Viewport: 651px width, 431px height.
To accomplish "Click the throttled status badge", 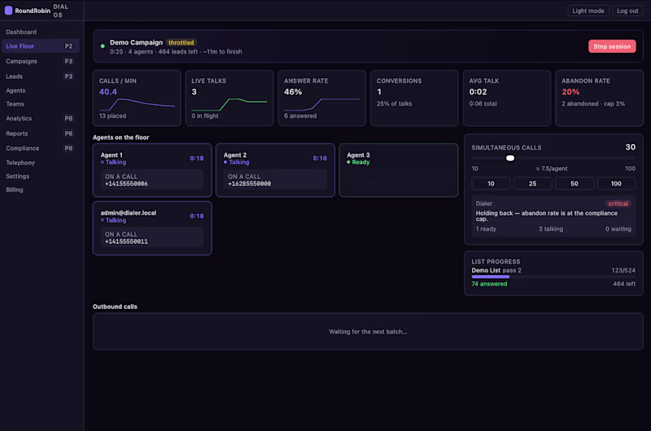I will tap(181, 43).
